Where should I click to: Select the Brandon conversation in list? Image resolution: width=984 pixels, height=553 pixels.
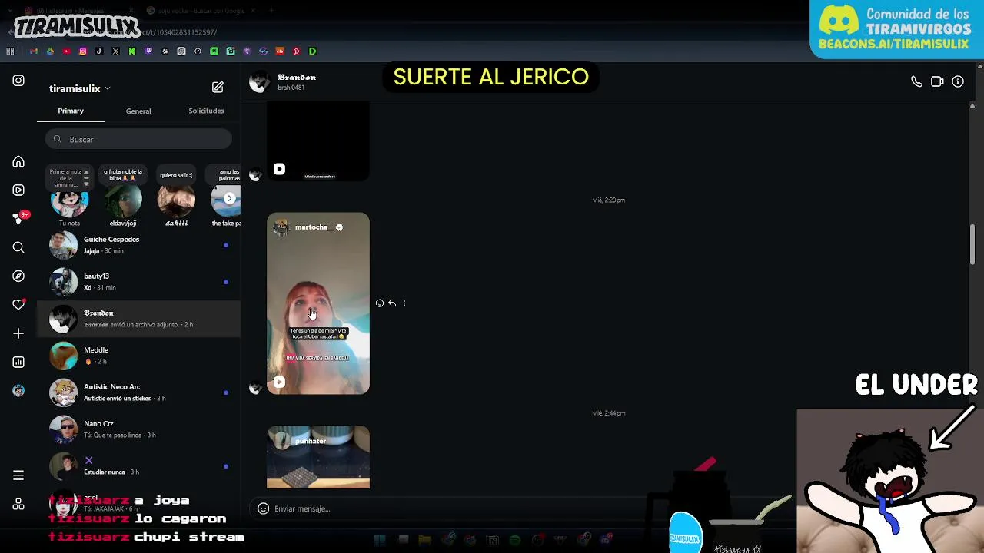coord(138,319)
